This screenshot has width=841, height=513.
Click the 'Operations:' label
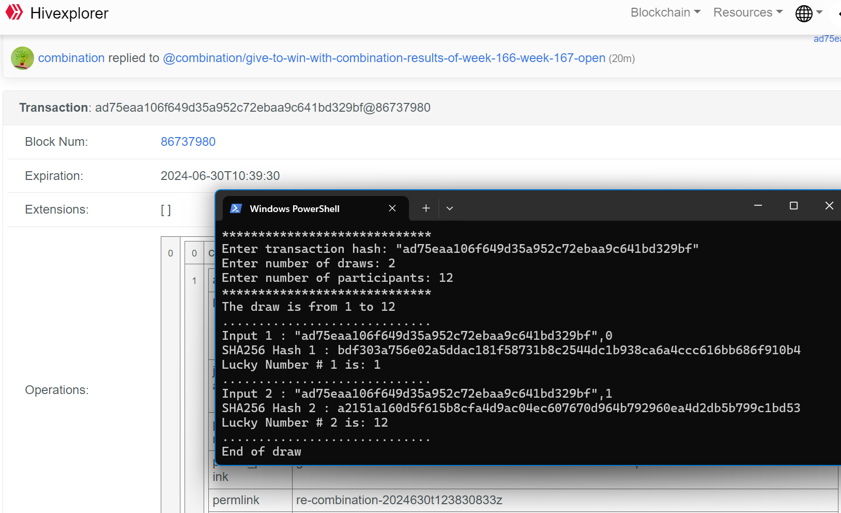point(57,390)
